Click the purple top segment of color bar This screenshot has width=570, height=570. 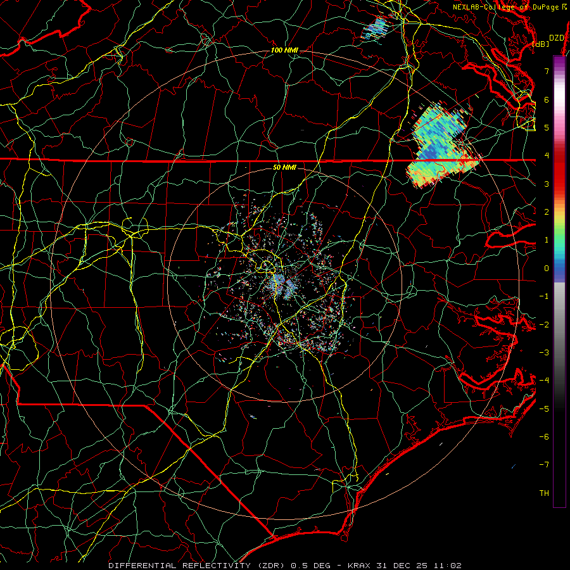559,62
